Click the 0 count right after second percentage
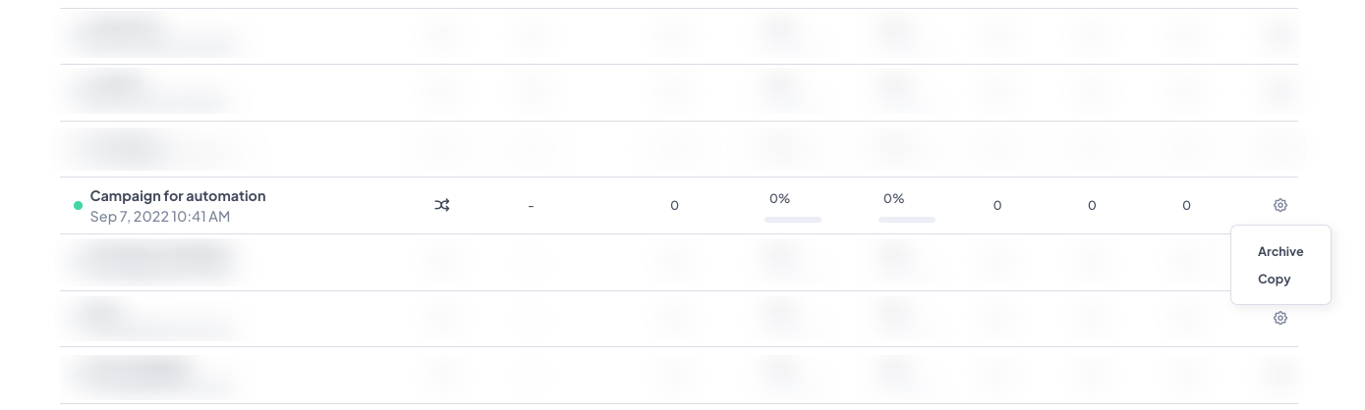The height and width of the screenshot is (410, 1365). pyautogui.click(x=997, y=205)
